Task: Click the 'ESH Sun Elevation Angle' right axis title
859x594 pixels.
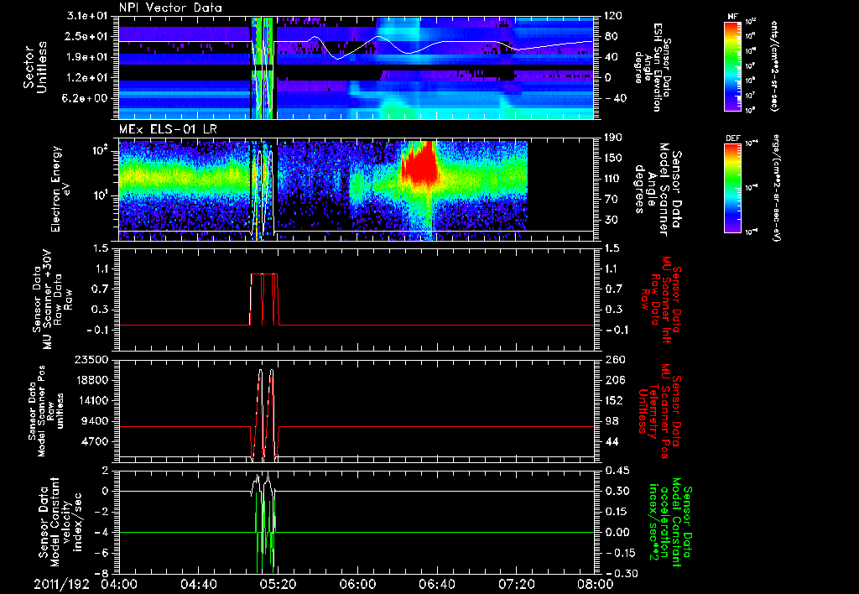Action: tap(653, 67)
